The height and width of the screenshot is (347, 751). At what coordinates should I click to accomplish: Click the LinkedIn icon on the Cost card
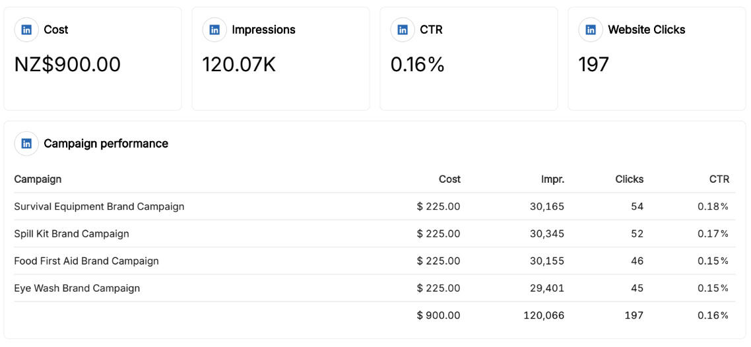tap(26, 30)
